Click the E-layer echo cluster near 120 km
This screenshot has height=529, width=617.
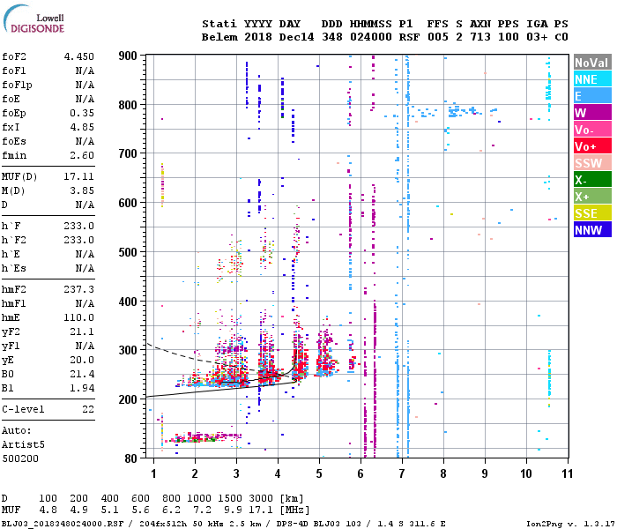(203, 437)
